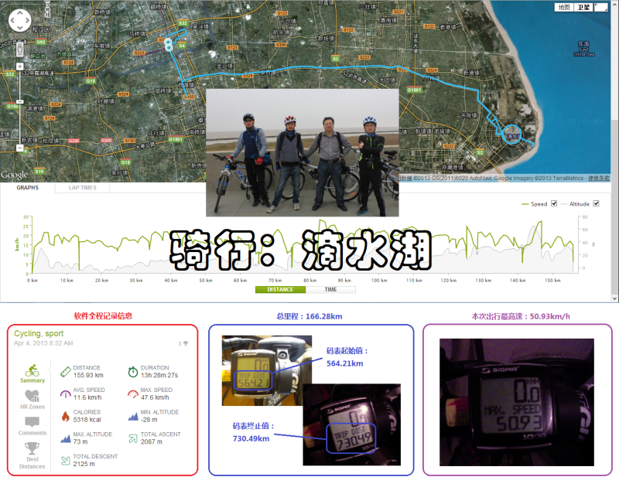
Task: Click the small trophy count icon
Action: tap(185, 343)
